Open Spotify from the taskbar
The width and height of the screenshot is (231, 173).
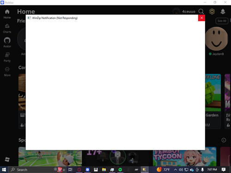(x=120, y=170)
